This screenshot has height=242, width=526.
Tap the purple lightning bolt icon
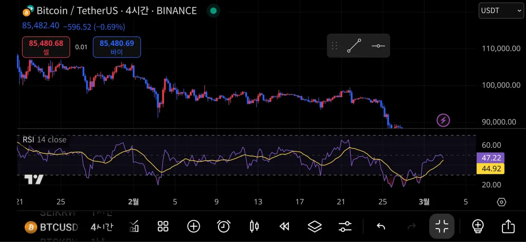pos(443,120)
